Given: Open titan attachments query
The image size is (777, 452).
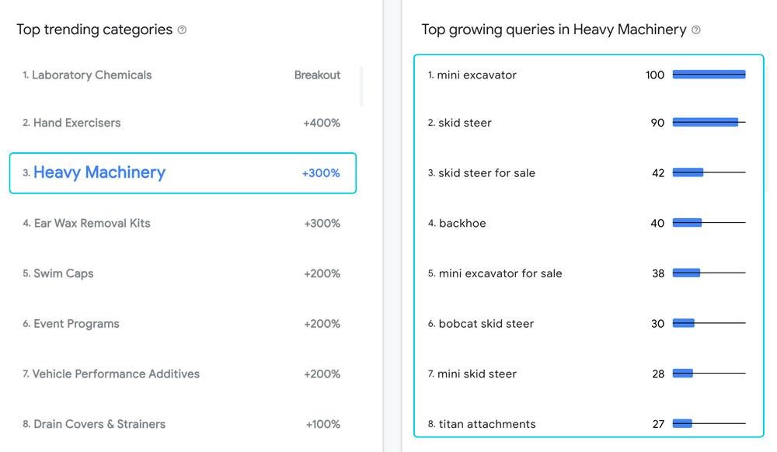Looking at the screenshot, I should pyautogui.click(x=486, y=424).
